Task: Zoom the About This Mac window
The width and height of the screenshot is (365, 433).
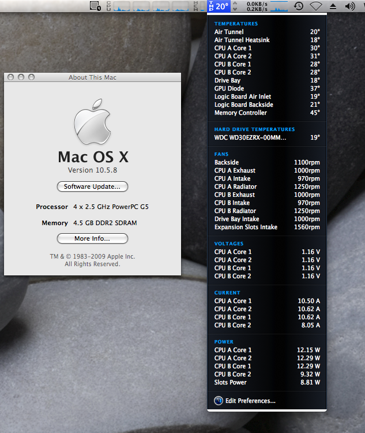Action: click(x=32, y=77)
